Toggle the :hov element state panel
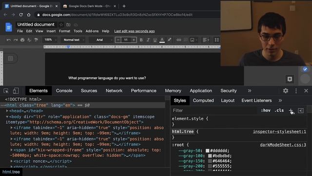The width and height of the screenshot is (312, 176). (x=266, y=110)
